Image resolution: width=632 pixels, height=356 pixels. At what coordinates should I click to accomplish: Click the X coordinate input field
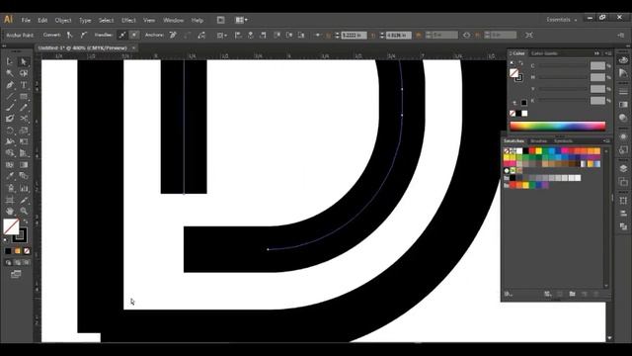tap(354, 36)
